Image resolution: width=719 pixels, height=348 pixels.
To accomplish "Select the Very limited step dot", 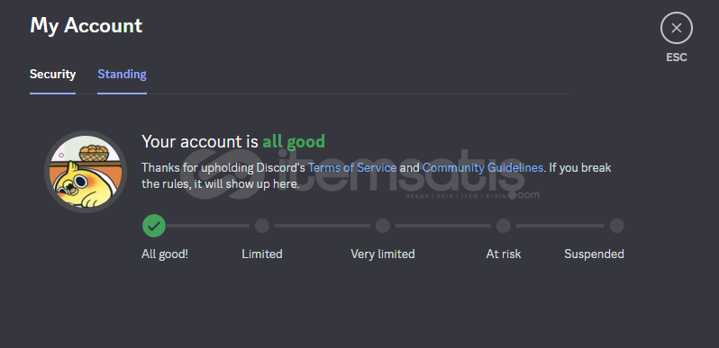I will click(x=382, y=226).
